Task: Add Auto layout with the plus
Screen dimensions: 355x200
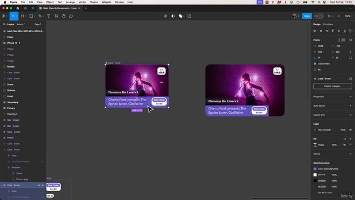Action: [351, 106]
